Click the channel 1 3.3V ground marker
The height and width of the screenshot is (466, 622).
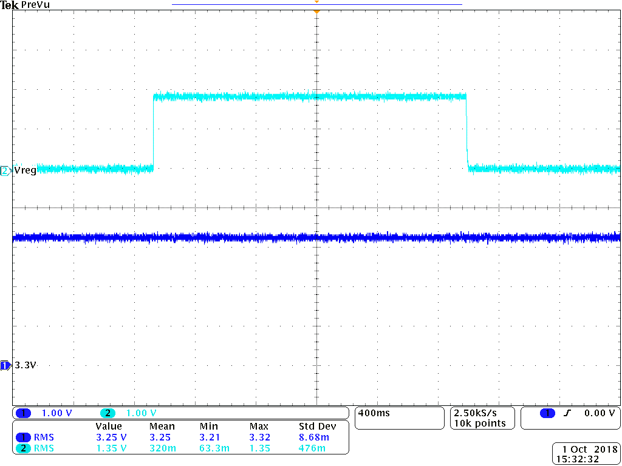(5, 366)
